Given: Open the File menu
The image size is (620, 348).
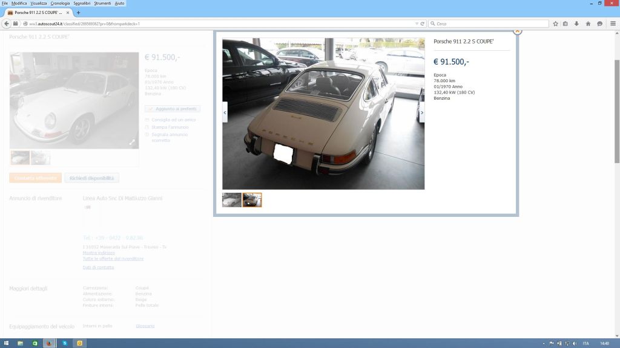Looking at the screenshot, I should click(x=5, y=3).
